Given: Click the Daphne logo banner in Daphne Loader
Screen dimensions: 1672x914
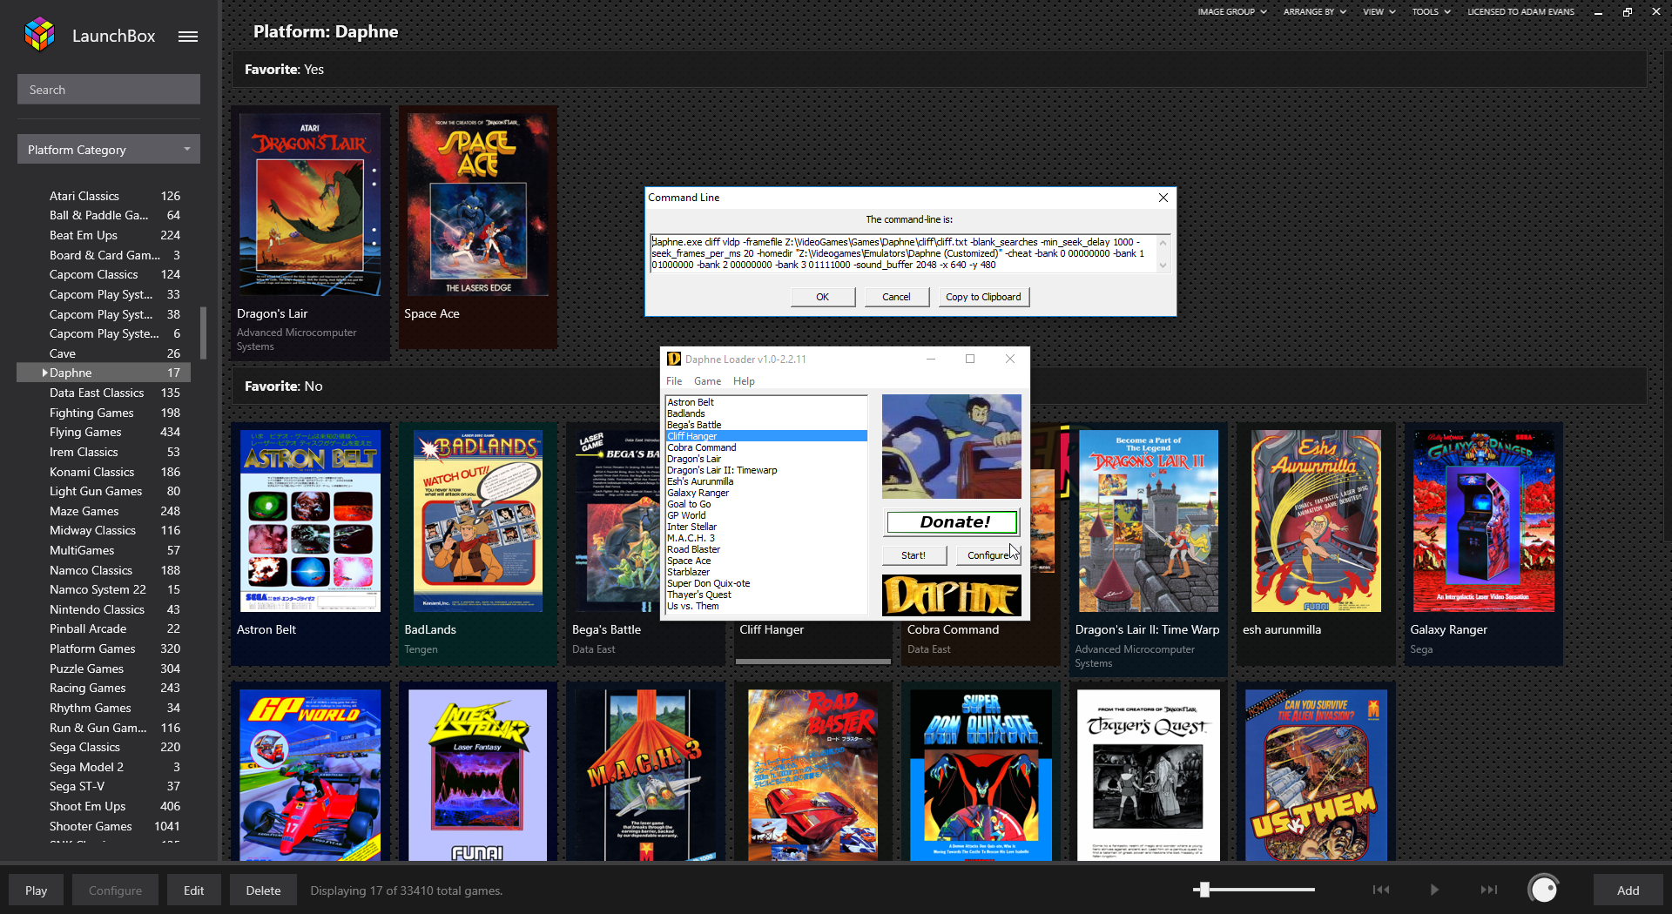Looking at the screenshot, I should [951, 595].
